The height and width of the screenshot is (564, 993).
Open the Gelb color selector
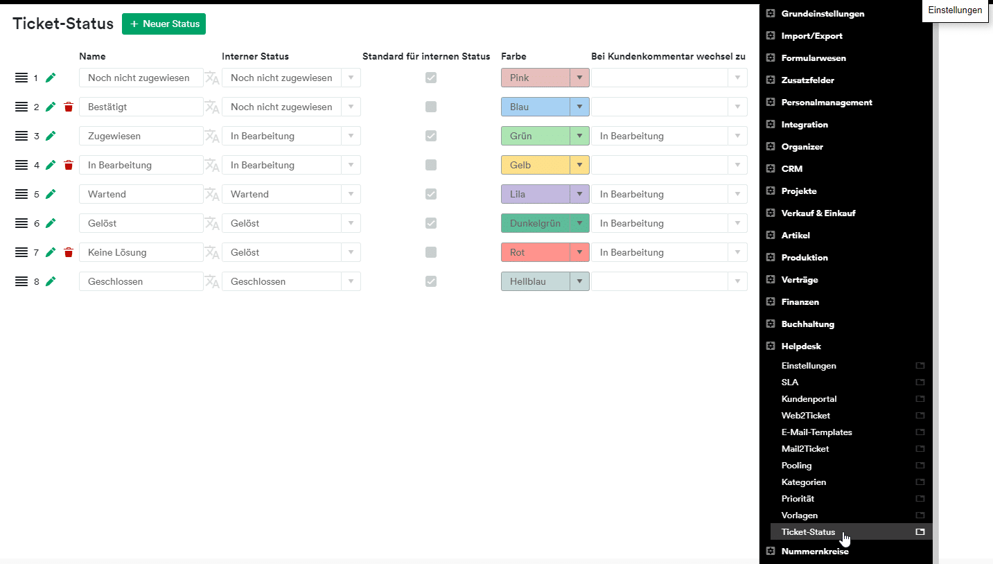pos(545,165)
